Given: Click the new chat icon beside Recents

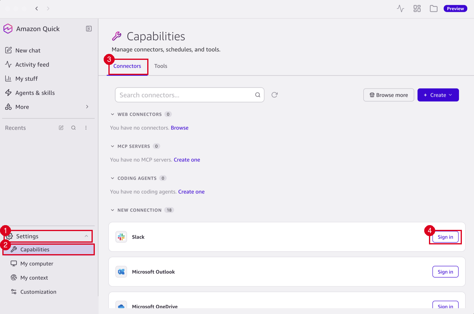Looking at the screenshot, I should [x=61, y=128].
